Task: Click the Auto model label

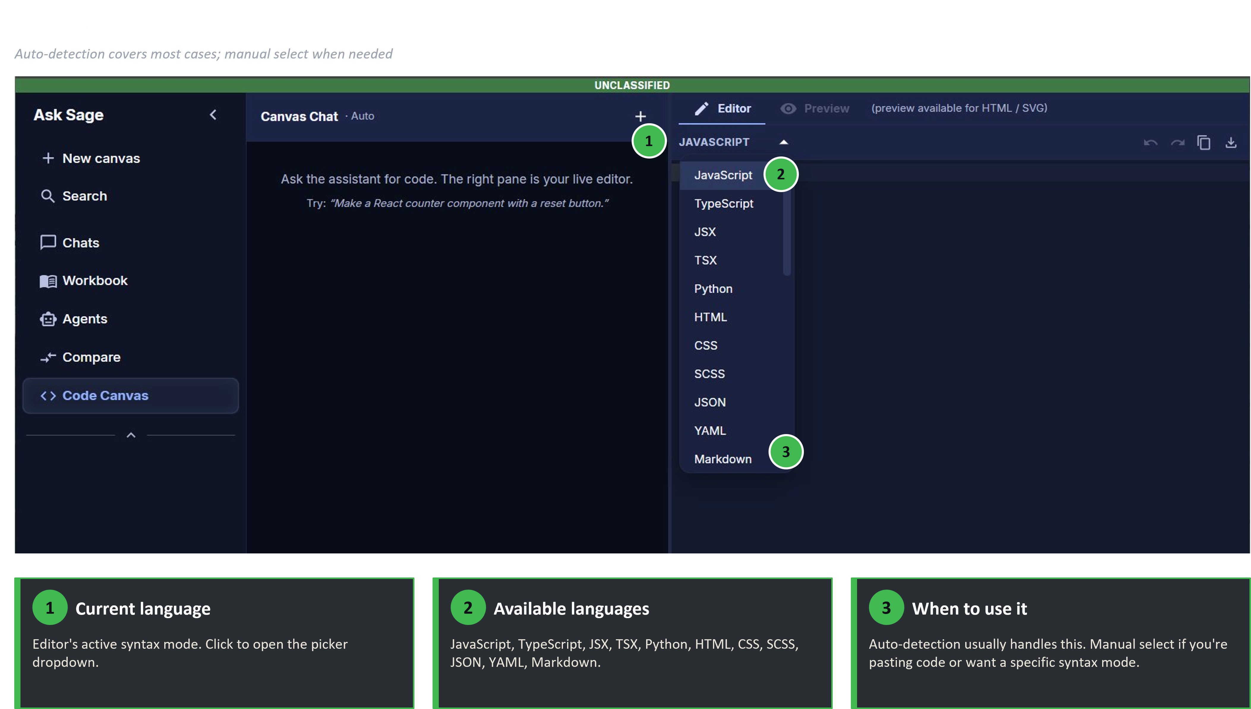Action: coord(362,116)
